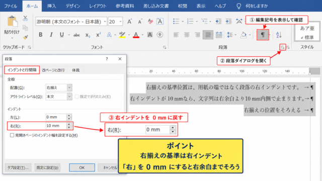
Task: Expand paste options arrow
Action: pos(12,38)
